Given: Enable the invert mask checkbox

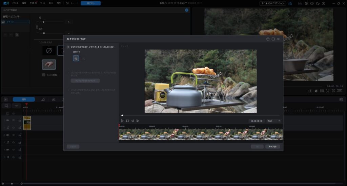Looking at the screenshot, I should [44, 75].
